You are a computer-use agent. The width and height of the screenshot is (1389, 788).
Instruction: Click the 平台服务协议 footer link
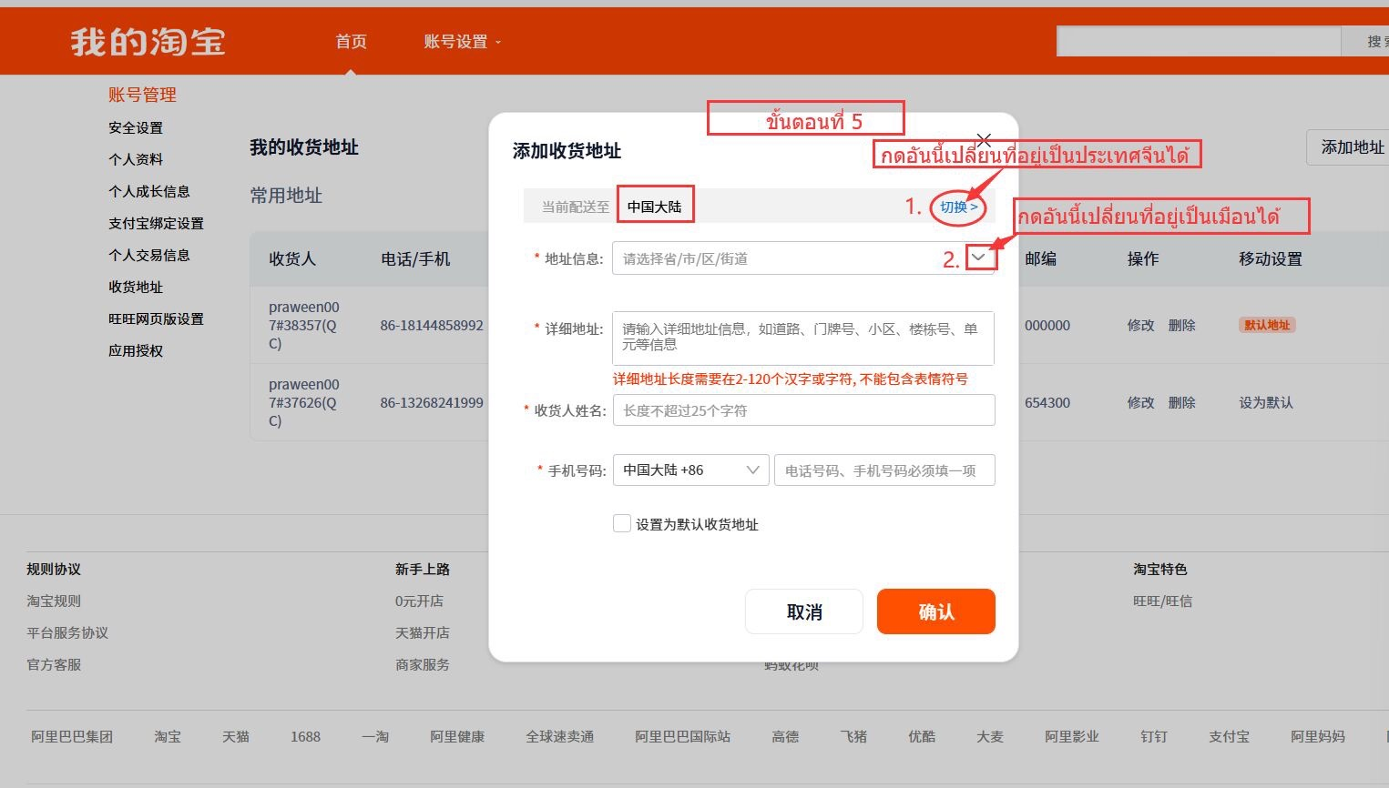click(67, 633)
